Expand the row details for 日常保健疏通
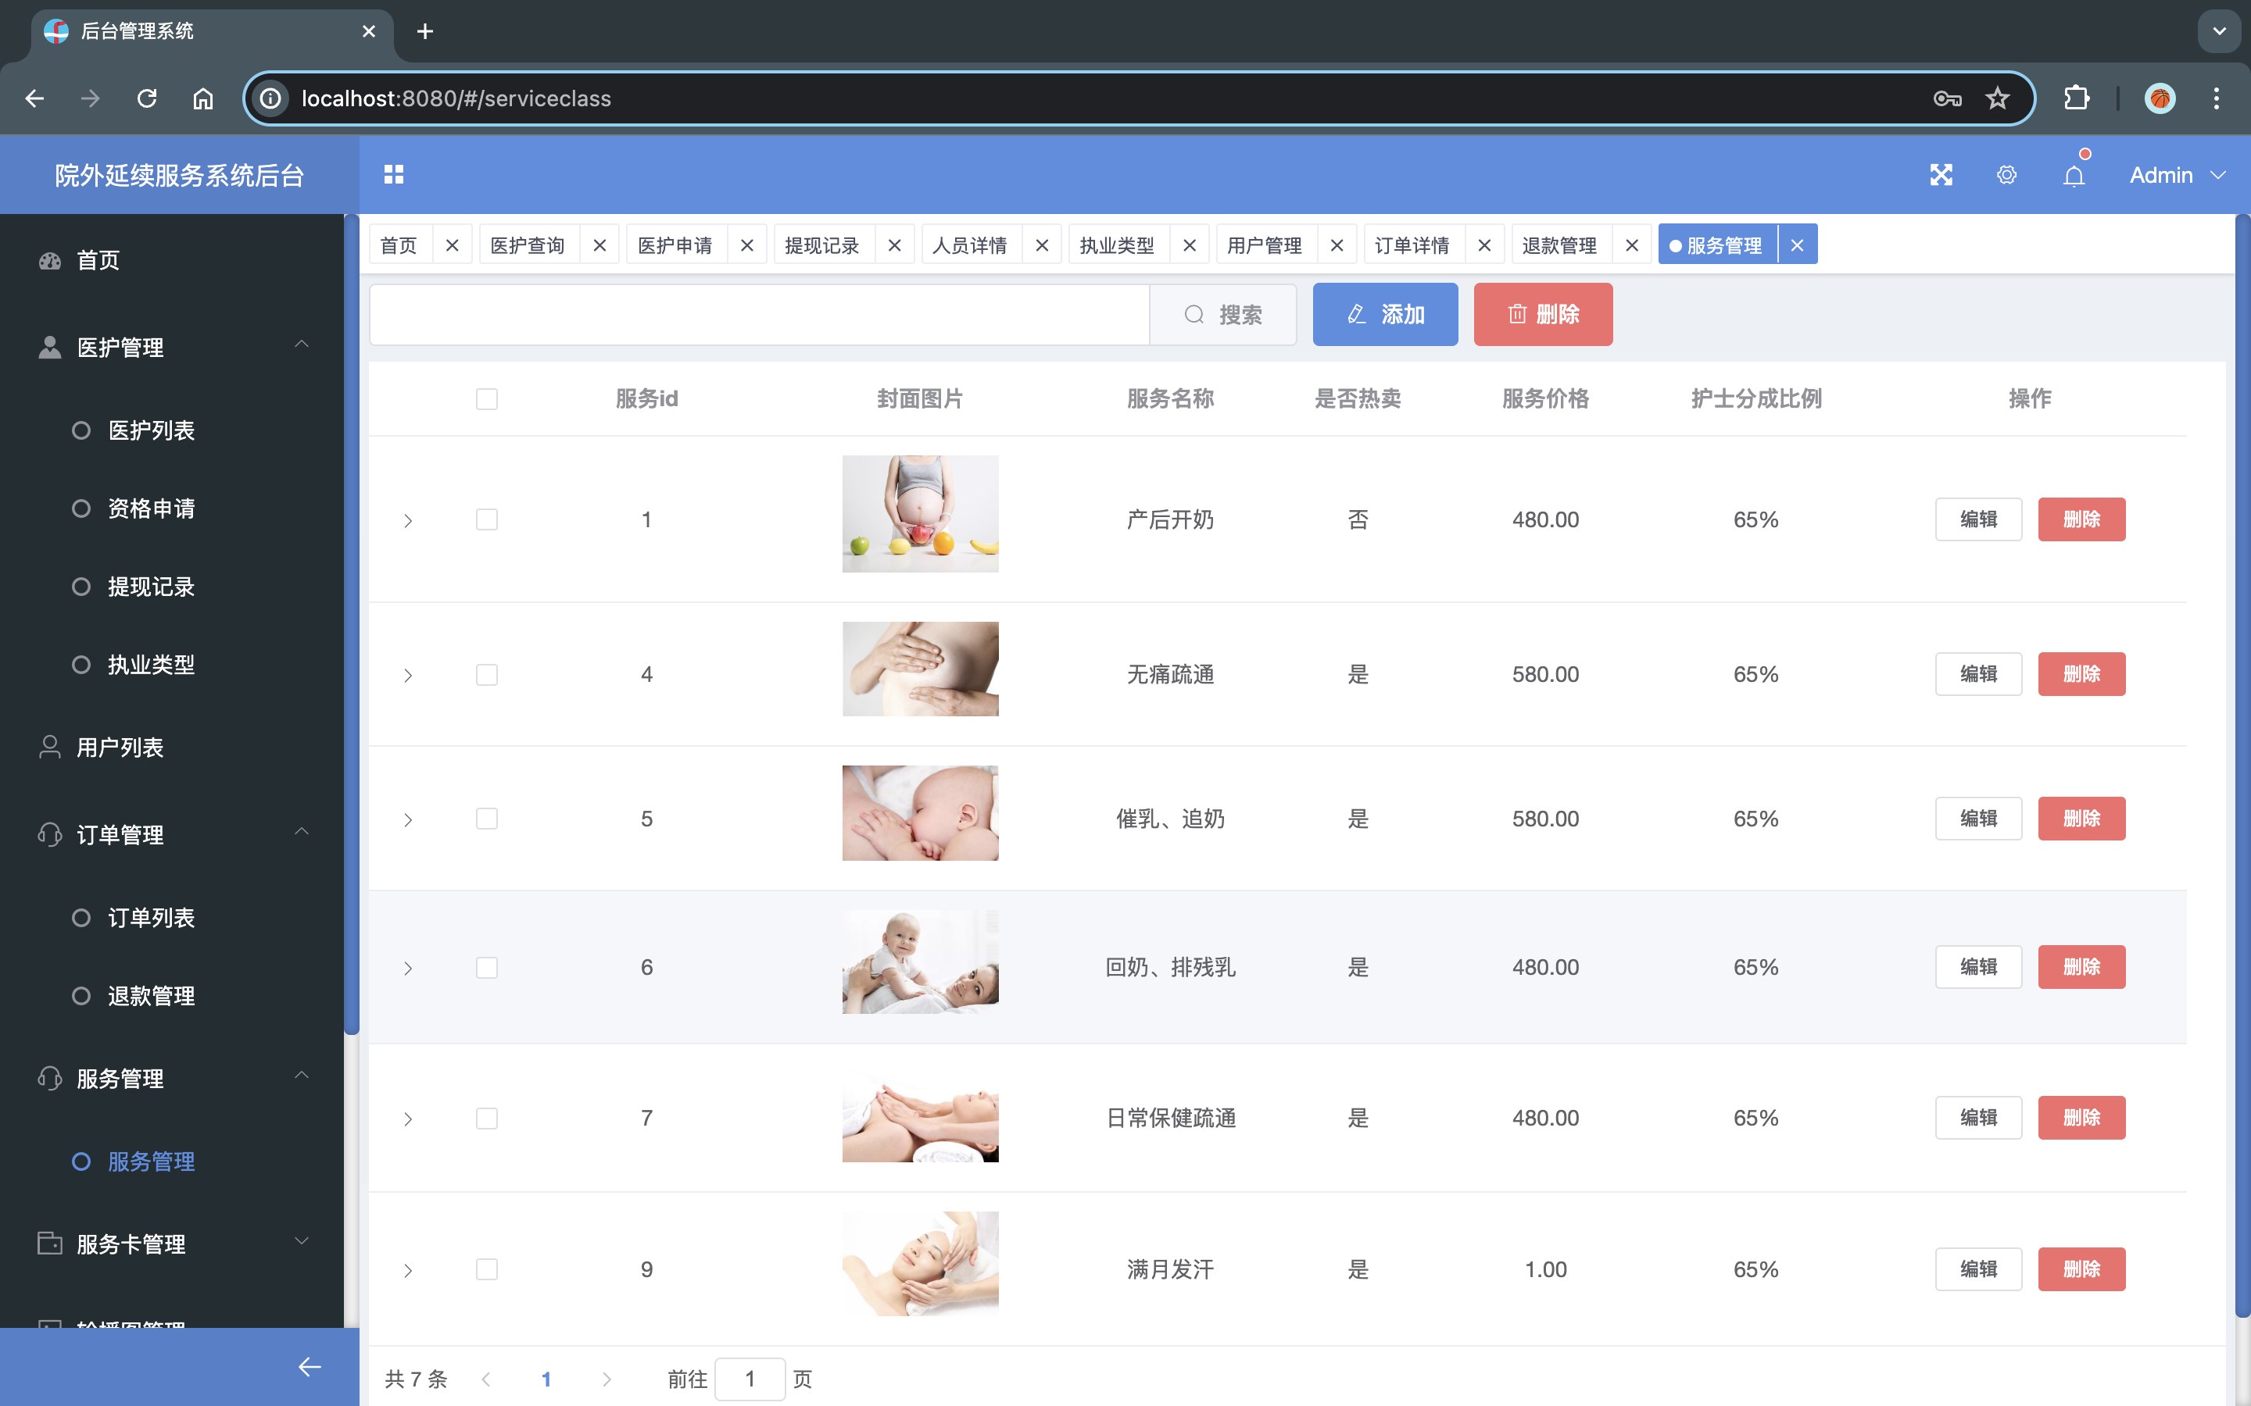The width and height of the screenshot is (2251, 1406). 407,1119
